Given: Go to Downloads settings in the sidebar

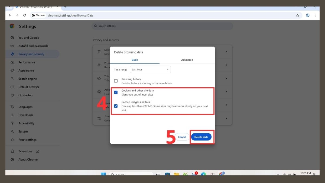Looking at the screenshot, I should pyautogui.click(x=25, y=115).
